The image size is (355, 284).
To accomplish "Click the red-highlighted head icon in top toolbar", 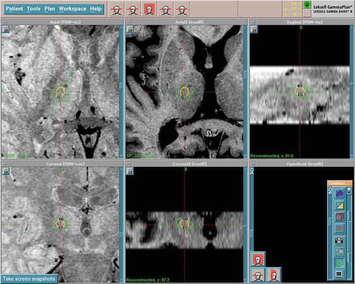I will 150,9.
